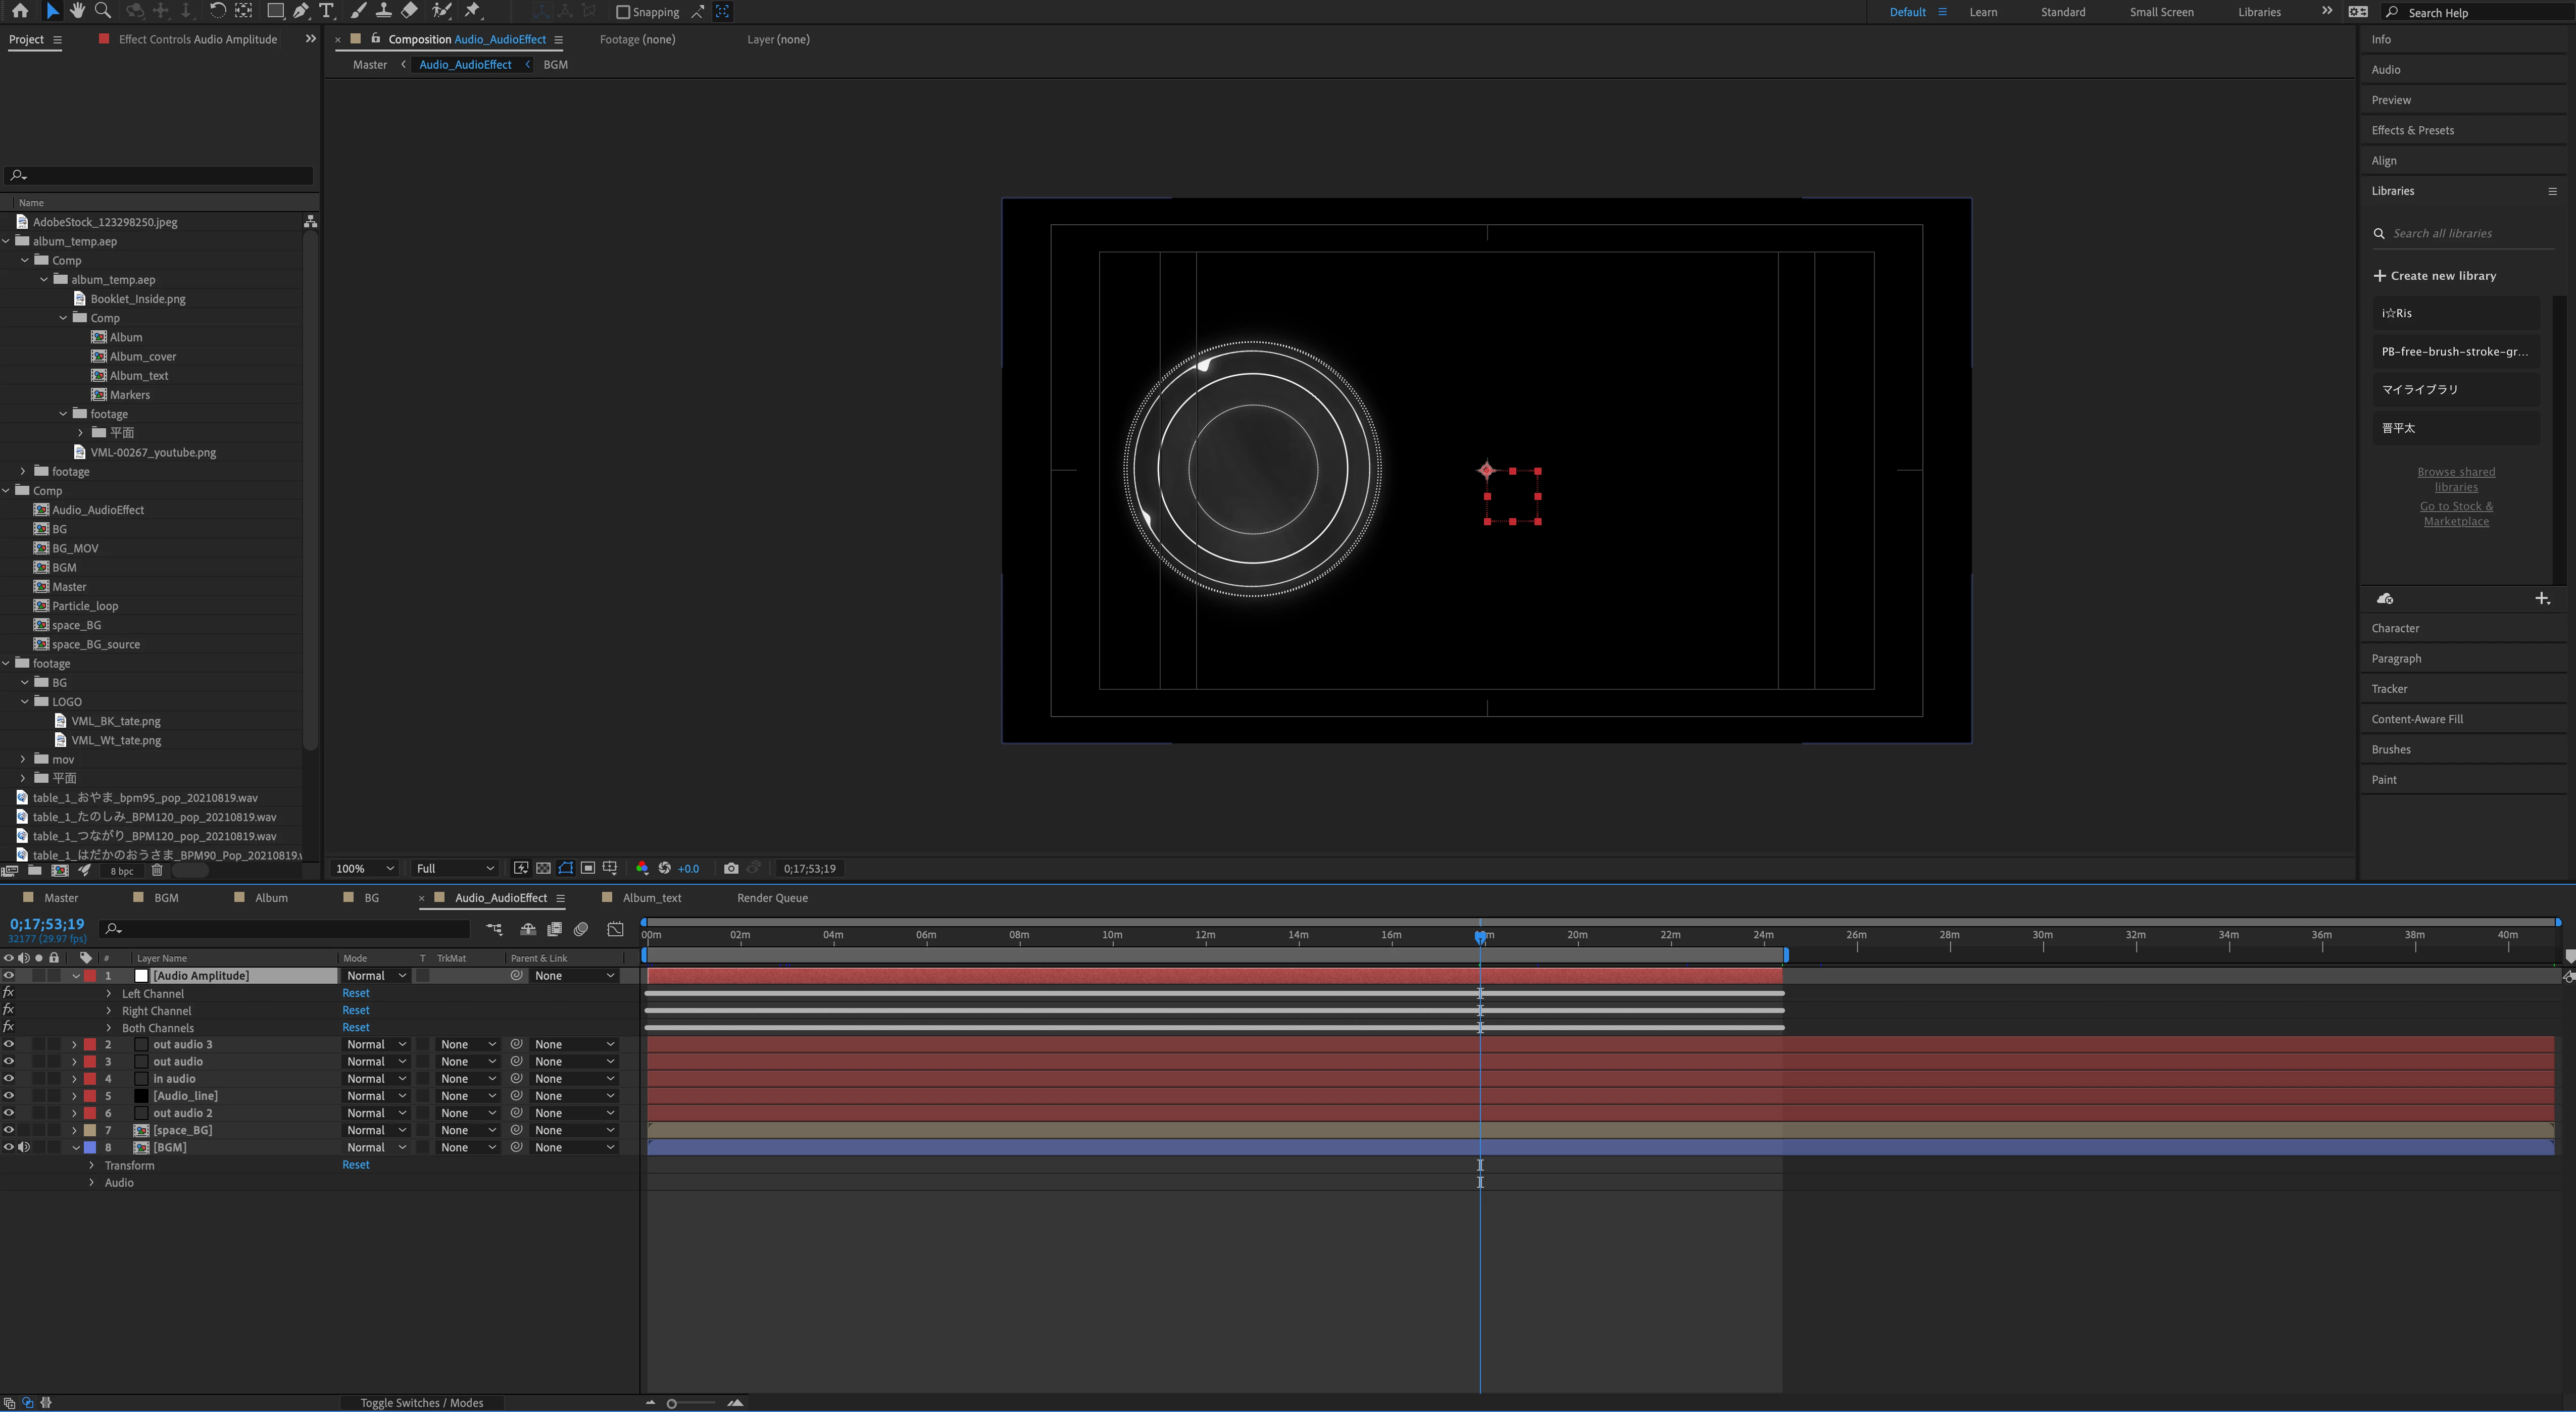Select the Pen tool
The width and height of the screenshot is (2576, 1412).
300,11
